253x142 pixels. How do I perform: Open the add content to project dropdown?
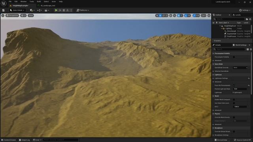click(32, 10)
